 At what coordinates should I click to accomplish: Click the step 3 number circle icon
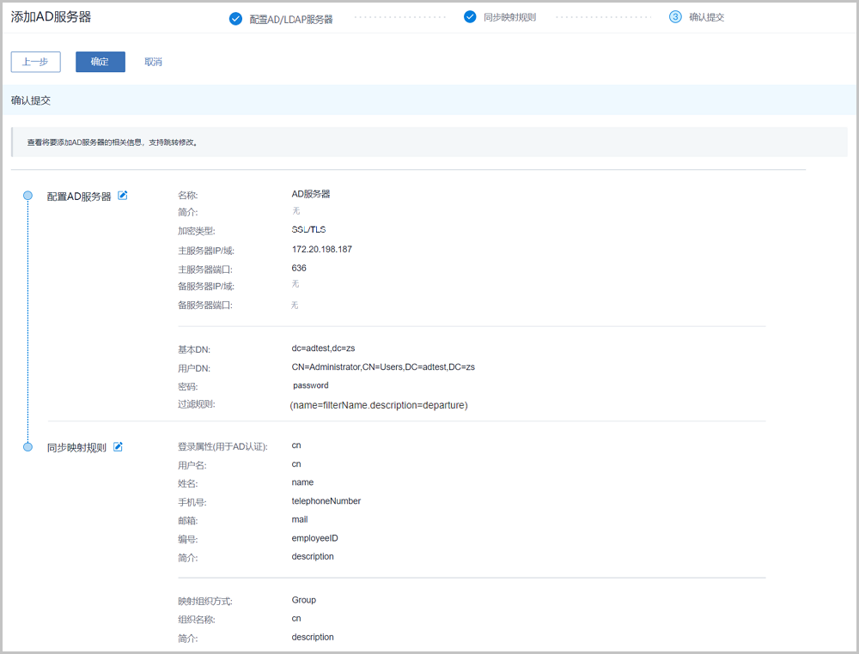[675, 16]
